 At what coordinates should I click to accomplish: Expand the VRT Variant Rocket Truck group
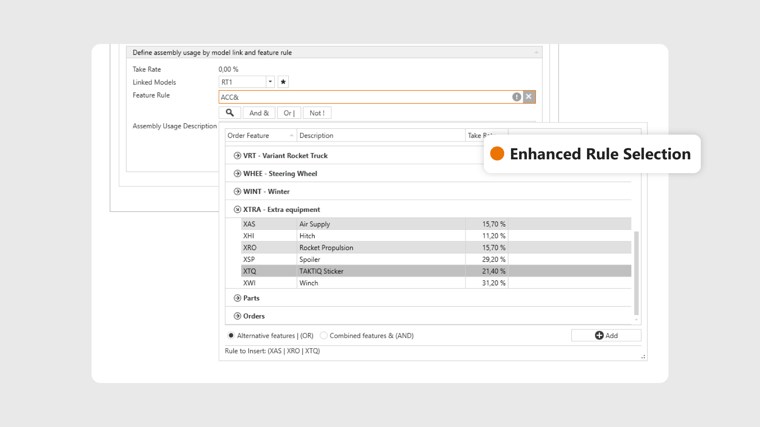[x=237, y=155]
